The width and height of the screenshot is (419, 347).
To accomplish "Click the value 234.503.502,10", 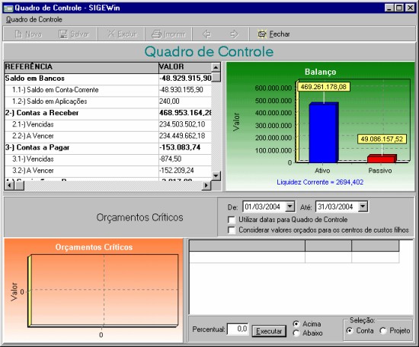I will tap(182, 124).
